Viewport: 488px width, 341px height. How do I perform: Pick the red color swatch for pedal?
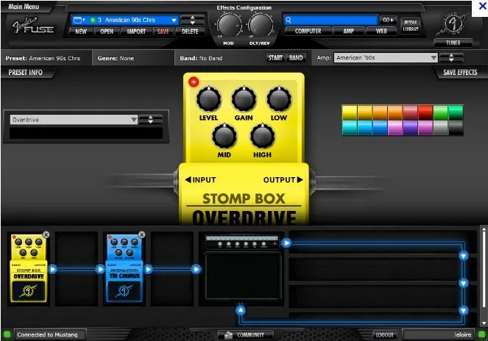pyautogui.click(x=425, y=112)
